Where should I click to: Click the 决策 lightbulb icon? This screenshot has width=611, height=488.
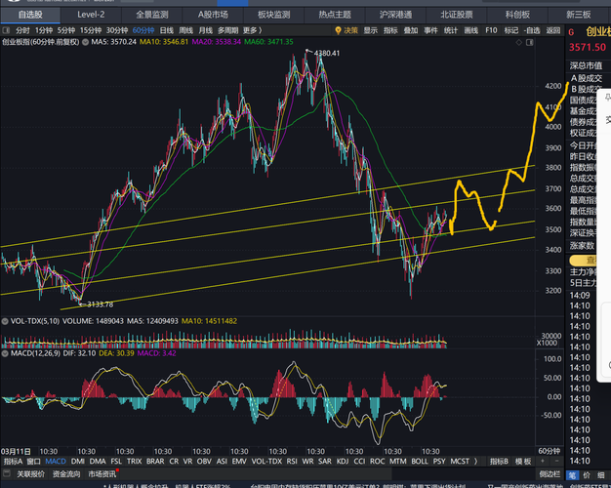338,30
